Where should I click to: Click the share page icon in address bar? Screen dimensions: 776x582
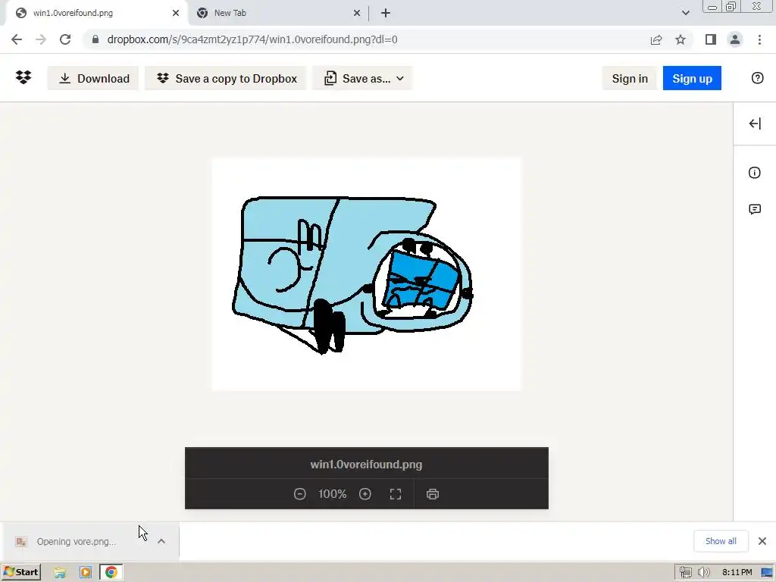point(656,39)
